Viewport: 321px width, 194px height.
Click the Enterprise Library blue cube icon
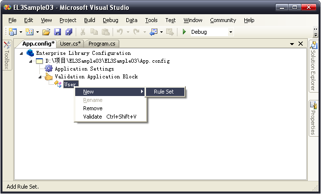click(30, 53)
